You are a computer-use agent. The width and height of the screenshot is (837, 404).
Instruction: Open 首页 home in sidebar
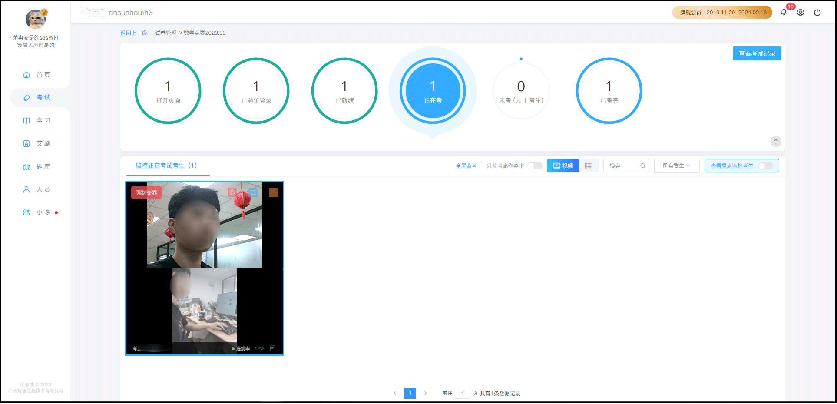click(x=36, y=75)
